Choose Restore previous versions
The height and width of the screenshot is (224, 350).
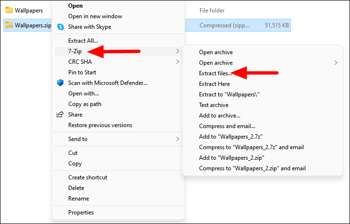point(100,125)
